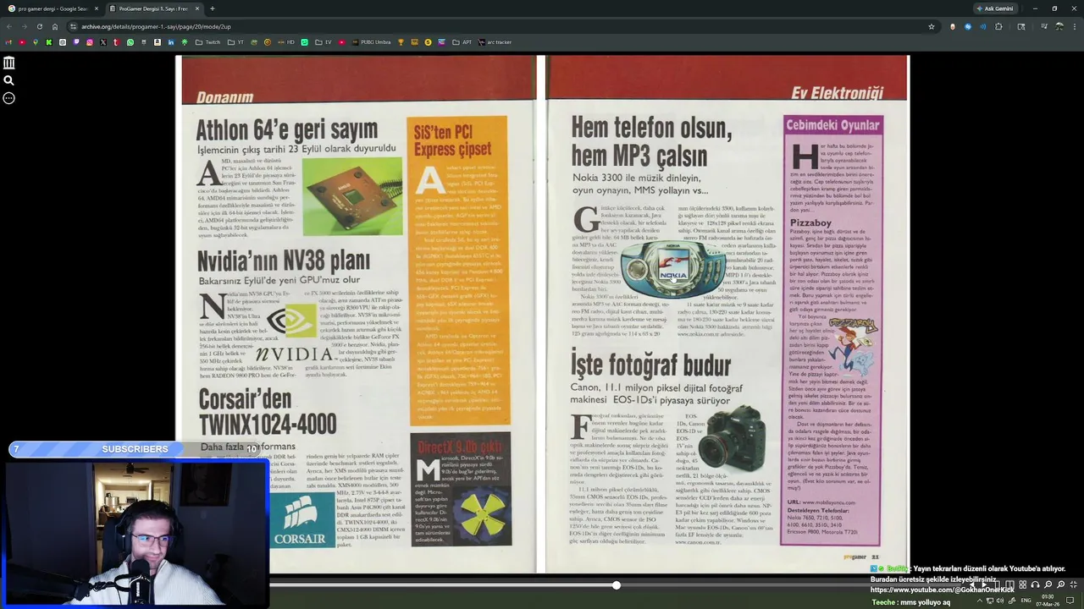Open the PUBG Umbra bookmark
1084x609 pixels.
click(373, 42)
